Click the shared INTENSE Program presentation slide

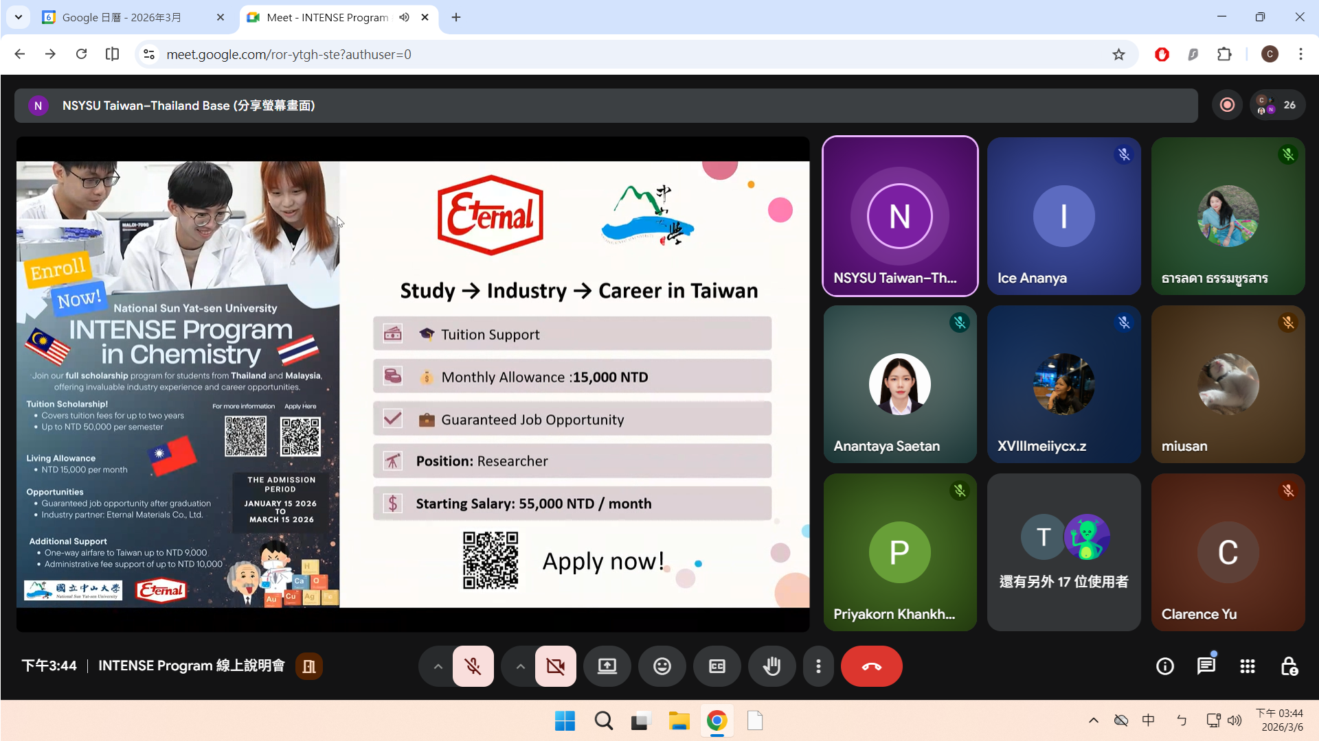[413, 384]
